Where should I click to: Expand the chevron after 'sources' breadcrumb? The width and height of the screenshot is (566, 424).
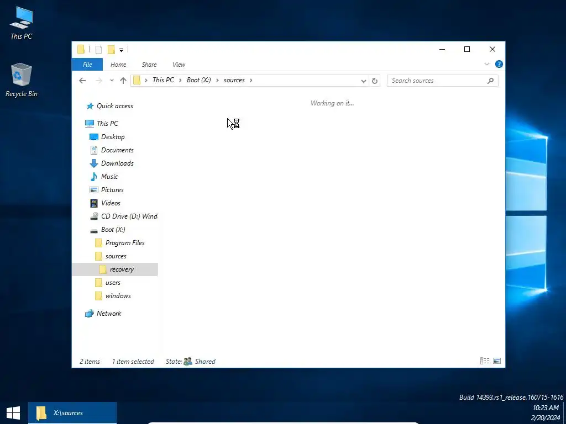[251, 80]
